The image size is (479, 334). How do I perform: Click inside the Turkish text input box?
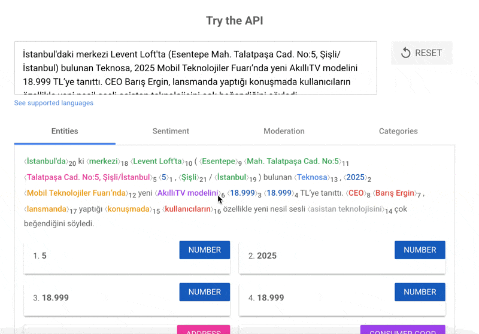196,68
